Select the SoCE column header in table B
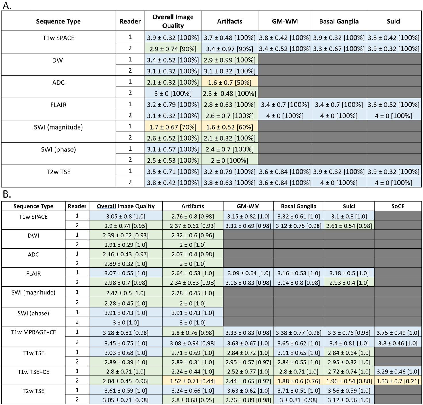Image resolution: width=423 pixels, height=405 pixels. point(398,206)
